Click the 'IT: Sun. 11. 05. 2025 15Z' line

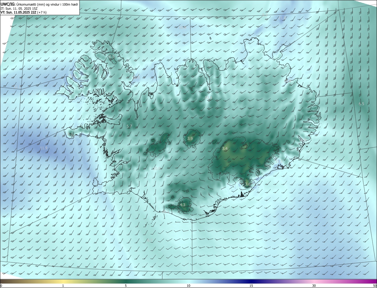tap(19, 8)
